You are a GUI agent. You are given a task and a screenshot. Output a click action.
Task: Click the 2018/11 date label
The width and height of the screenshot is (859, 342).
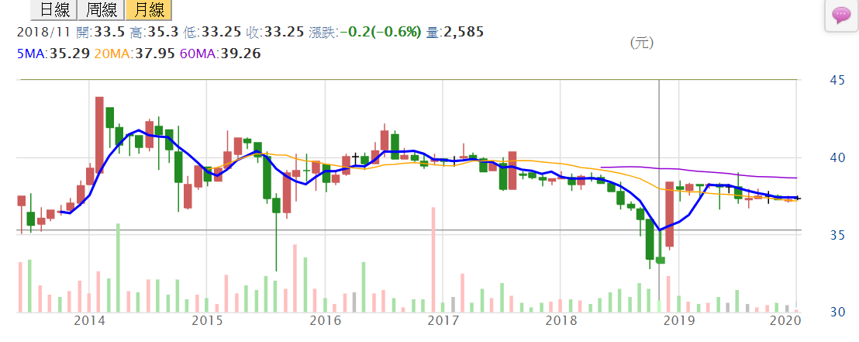point(44,33)
